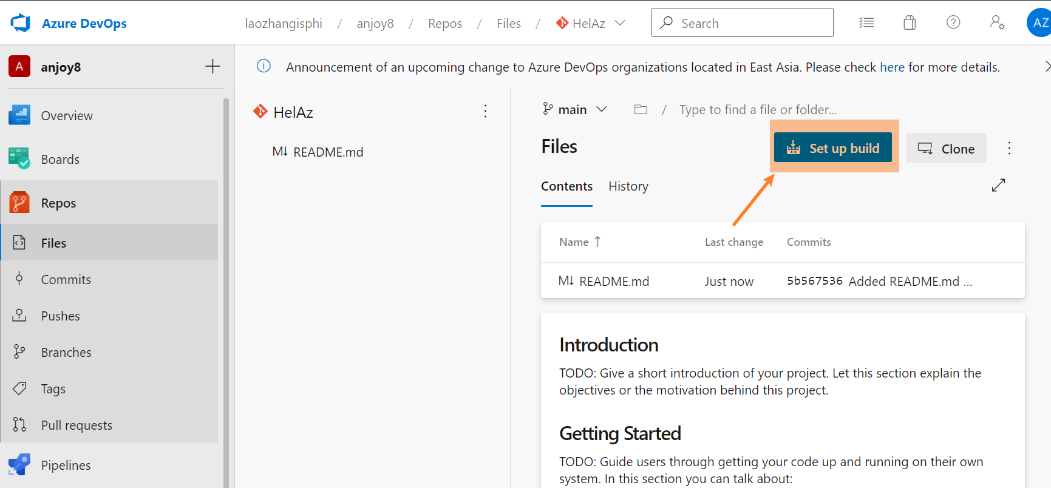Image resolution: width=1051 pixels, height=488 pixels.
Task: Sort by Name column header
Action: [x=580, y=242]
